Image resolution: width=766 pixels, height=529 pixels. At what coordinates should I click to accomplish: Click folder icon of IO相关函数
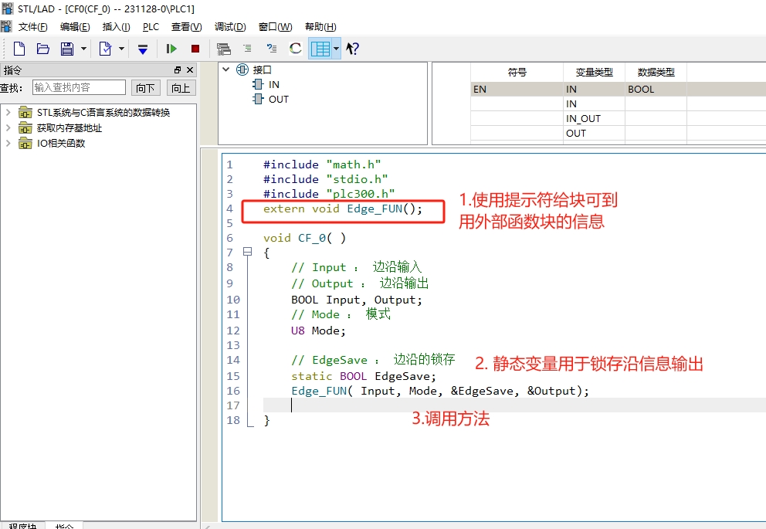coord(25,143)
